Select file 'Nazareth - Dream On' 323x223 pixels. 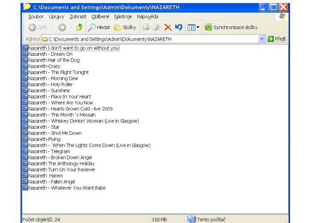[48, 54]
